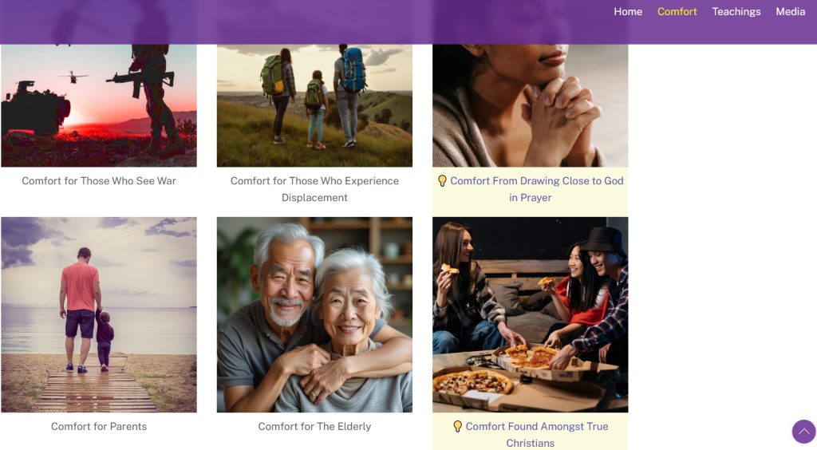This screenshot has height=450, width=817.
Task: Click the scroll-to-top arrow button
Action: pos(803,431)
